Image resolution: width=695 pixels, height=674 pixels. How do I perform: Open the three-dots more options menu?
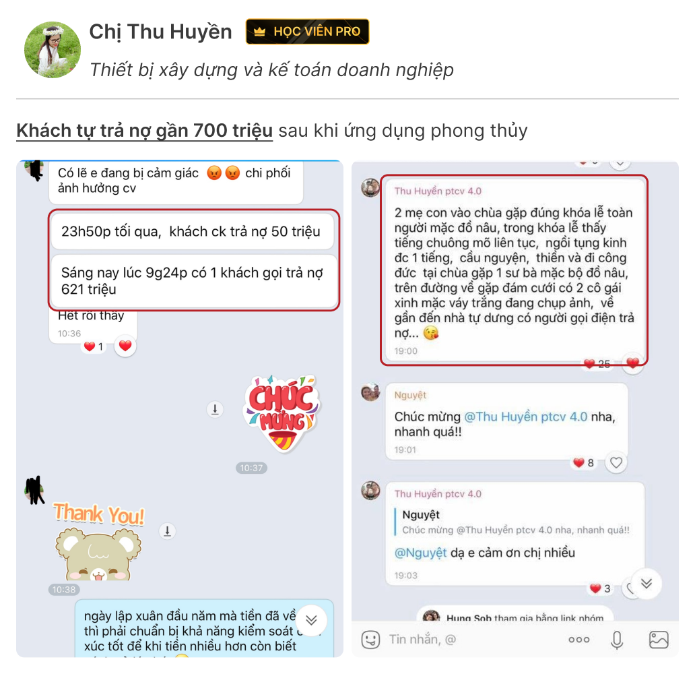(x=579, y=640)
